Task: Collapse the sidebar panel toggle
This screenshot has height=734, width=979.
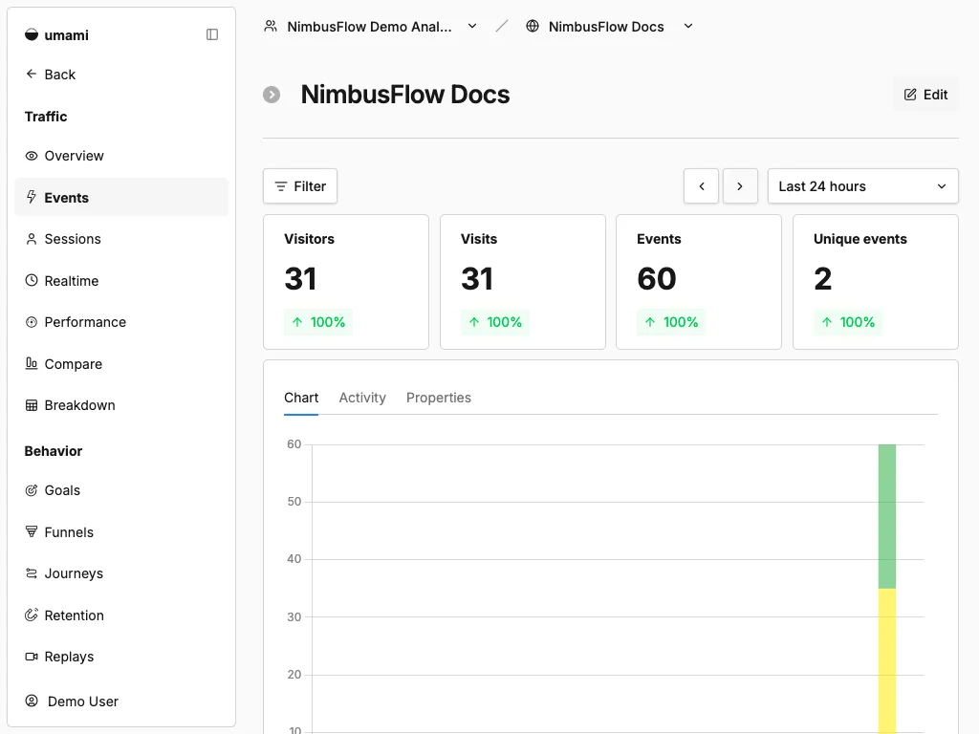Action: click(x=212, y=34)
